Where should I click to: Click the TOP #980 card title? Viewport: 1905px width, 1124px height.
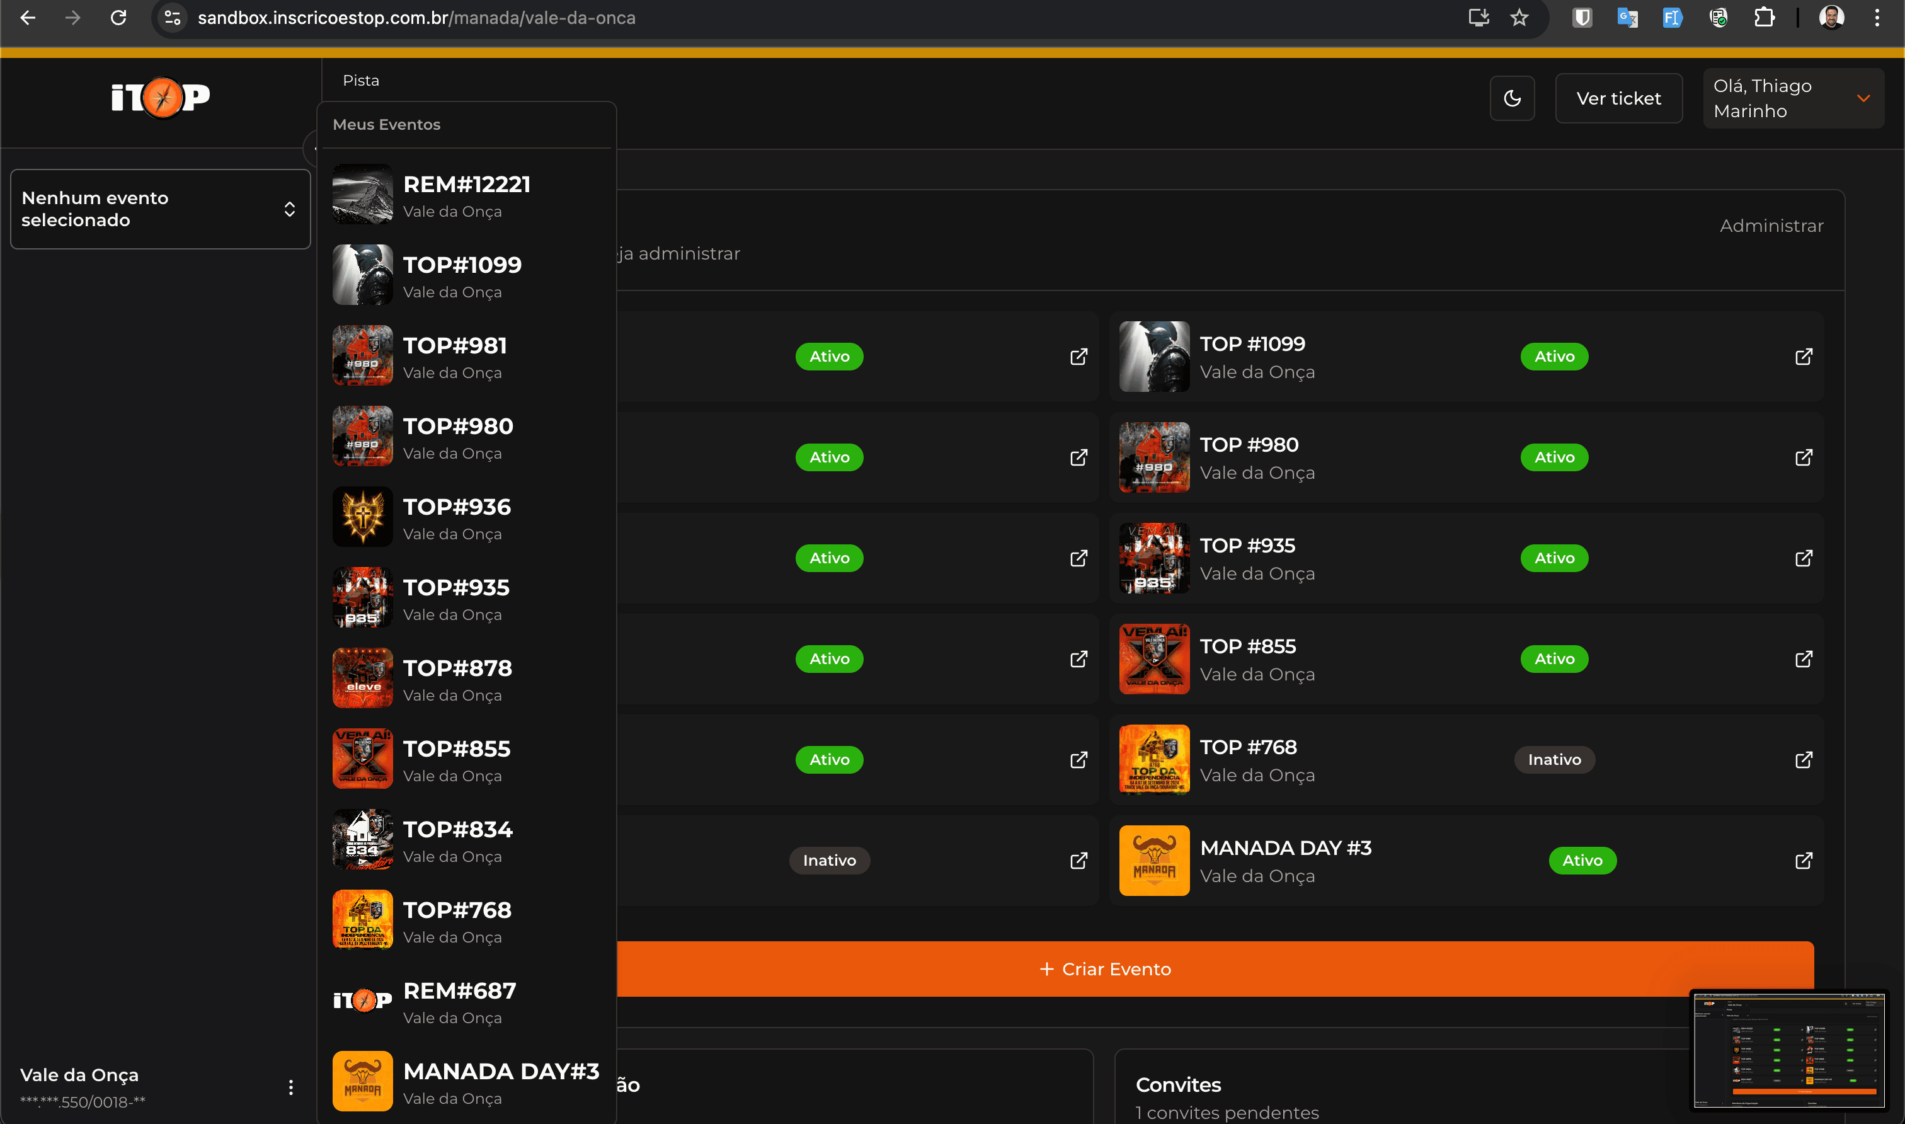1249,445
